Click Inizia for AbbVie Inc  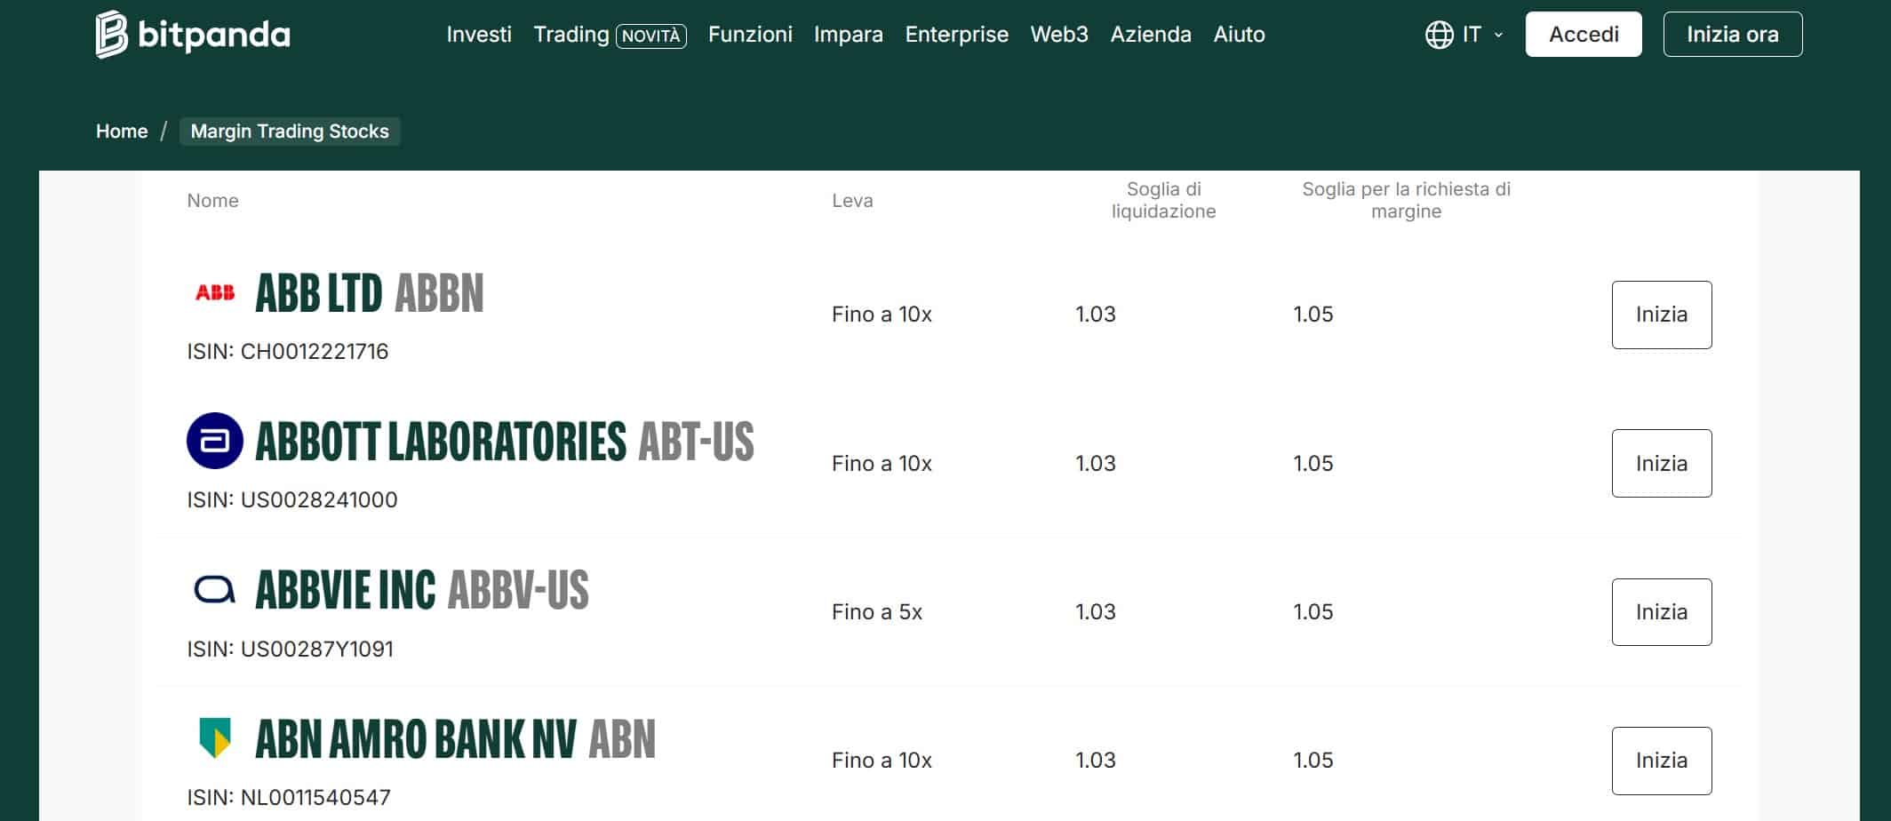1662,612
